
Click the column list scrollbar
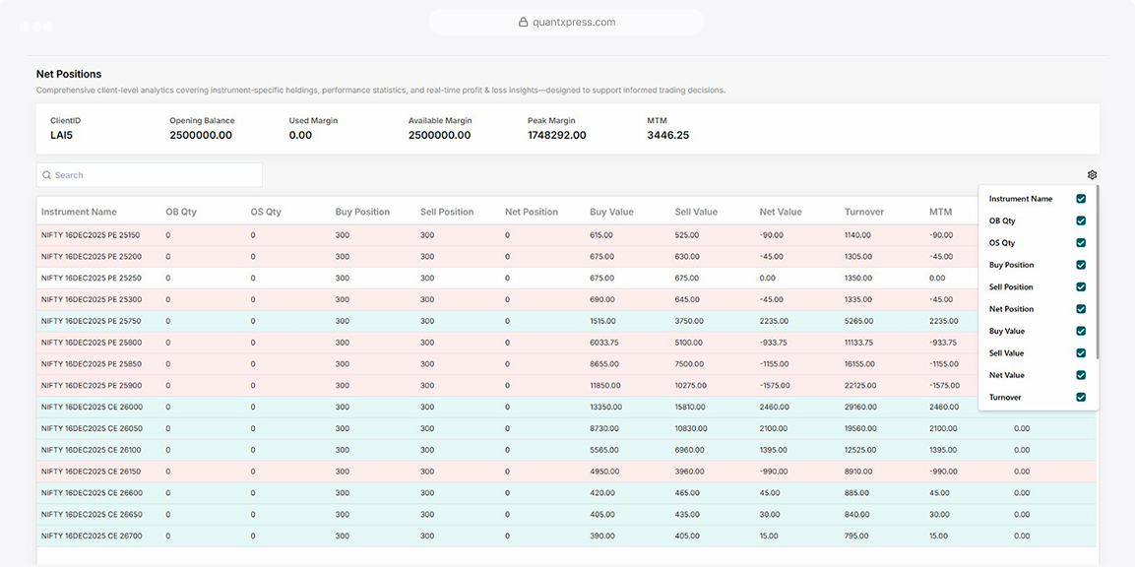click(x=1098, y=272)
